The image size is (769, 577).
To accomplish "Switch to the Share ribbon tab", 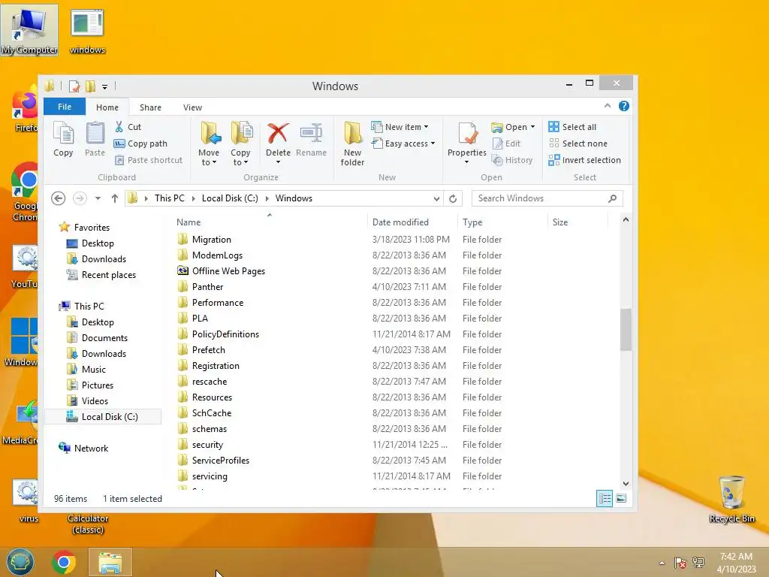I will pos(150,107).
